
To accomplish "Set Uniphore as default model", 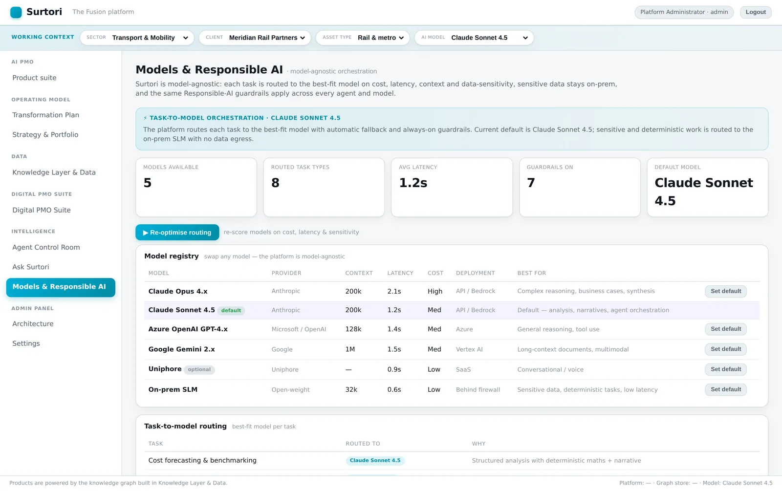I will (725, 369).
